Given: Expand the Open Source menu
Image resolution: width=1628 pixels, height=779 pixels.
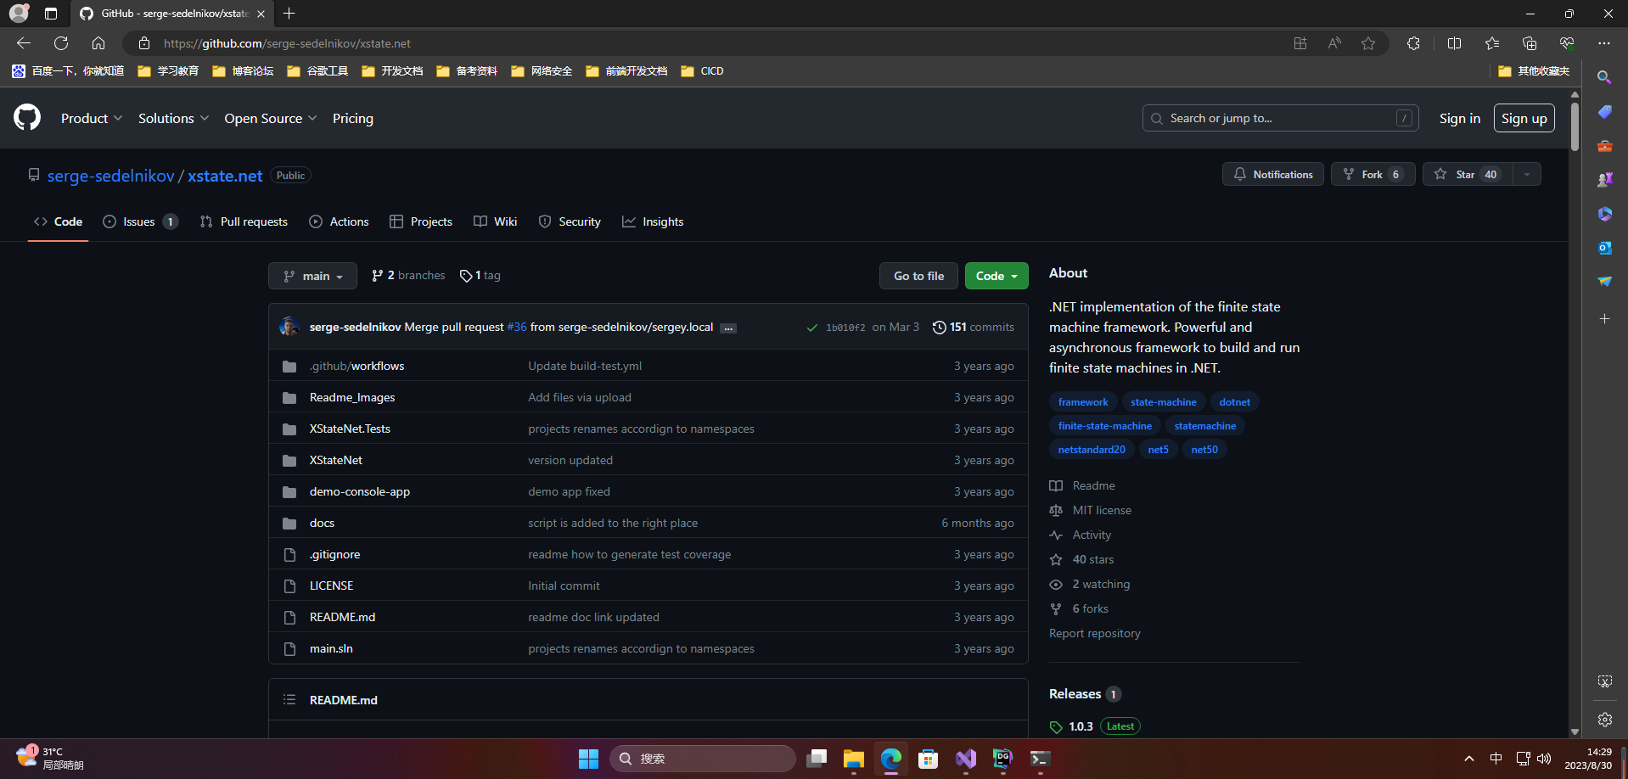Looking at the screenshot, I should 271,118.
